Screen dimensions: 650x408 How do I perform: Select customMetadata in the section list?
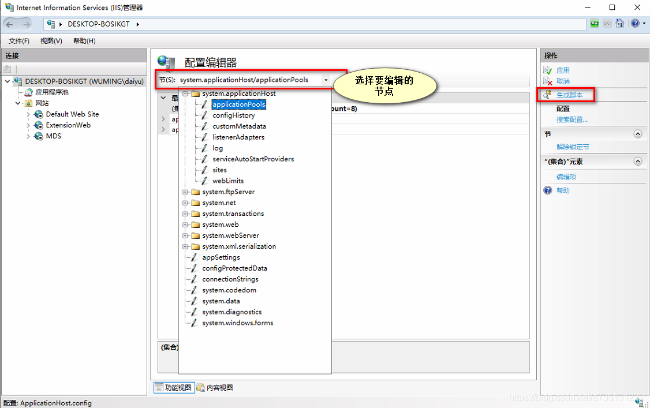[239, 126]
